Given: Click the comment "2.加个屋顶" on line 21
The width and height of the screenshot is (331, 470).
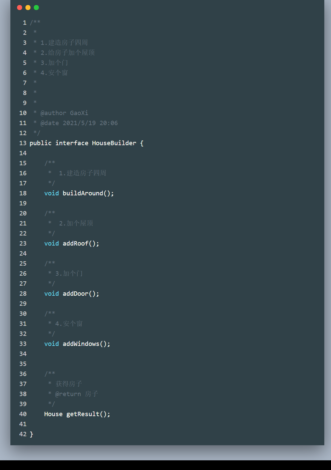Looking at the screenshot, I should coord(76,223).
